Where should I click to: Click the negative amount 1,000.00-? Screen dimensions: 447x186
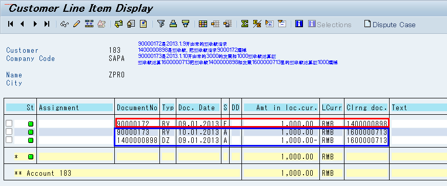point(299,140)
